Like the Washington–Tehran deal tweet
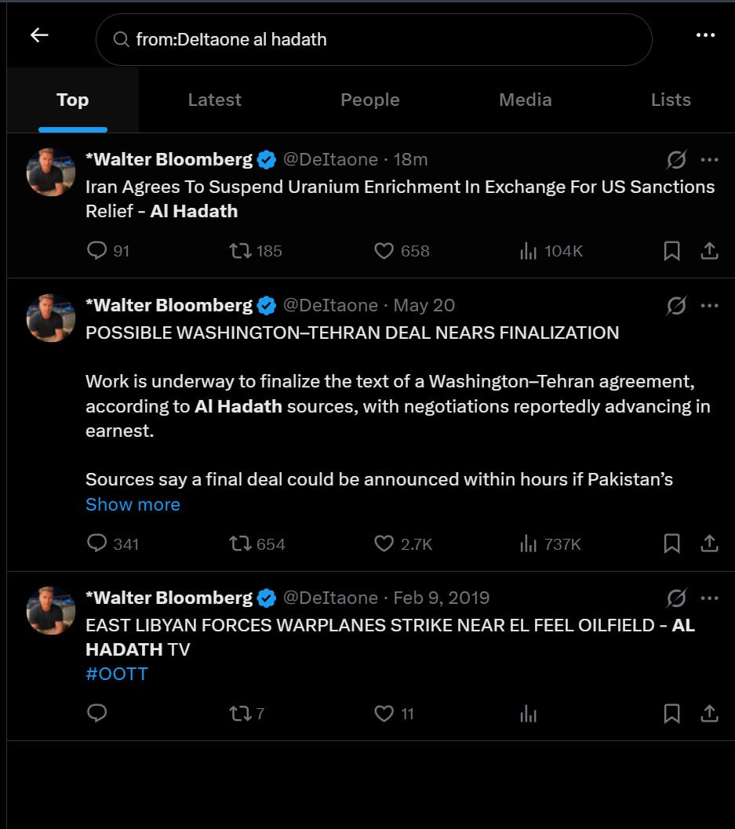The image size is (735, 829). 384,544
